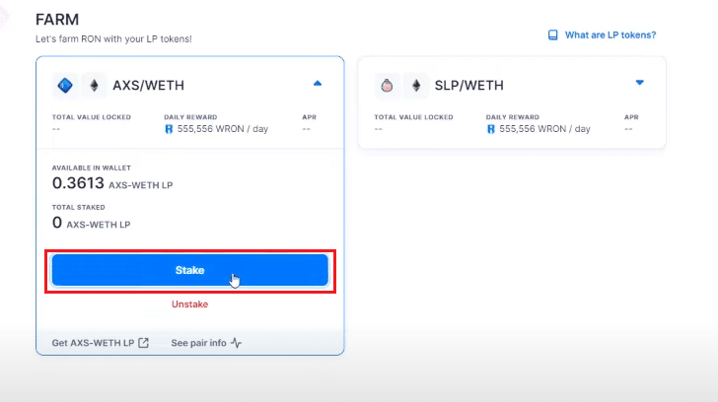
Task: Click the book icon beside LP tokens help
Action: tap(553, 35)
